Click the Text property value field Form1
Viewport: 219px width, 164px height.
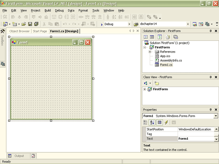[196, 139]
